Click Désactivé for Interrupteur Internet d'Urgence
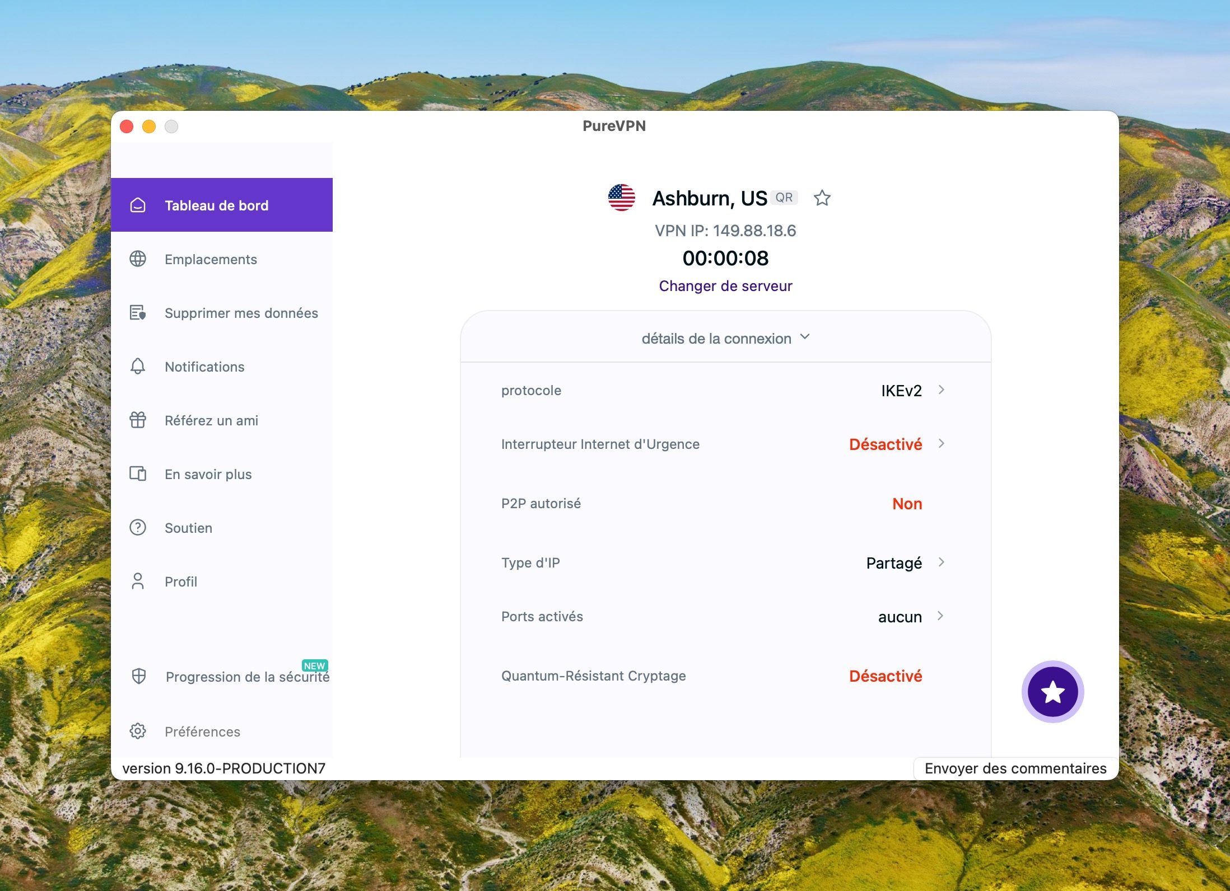The image size is (1230, 891). [886, 444]
